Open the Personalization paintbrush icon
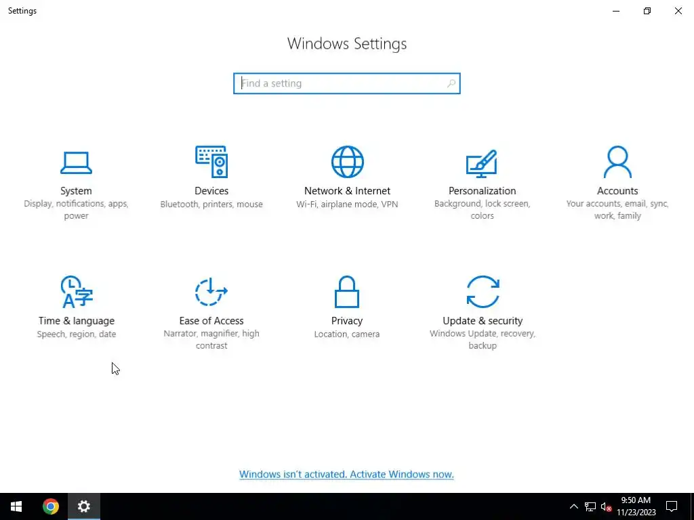 click(482, 163)
